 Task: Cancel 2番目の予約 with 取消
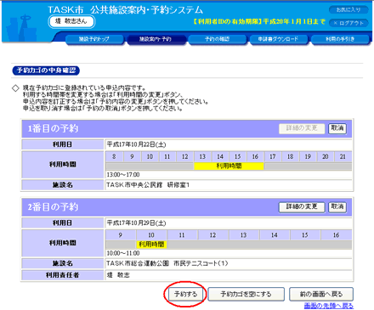[x=337, y=207]
